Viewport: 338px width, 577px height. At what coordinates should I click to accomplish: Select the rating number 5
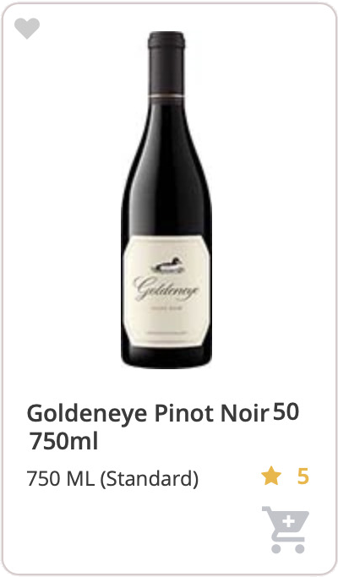click(303, 476)
